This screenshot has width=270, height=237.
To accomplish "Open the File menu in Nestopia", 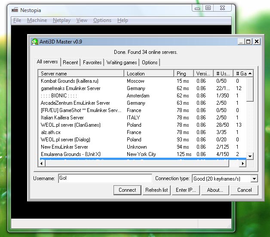I will tap(17, 20).
